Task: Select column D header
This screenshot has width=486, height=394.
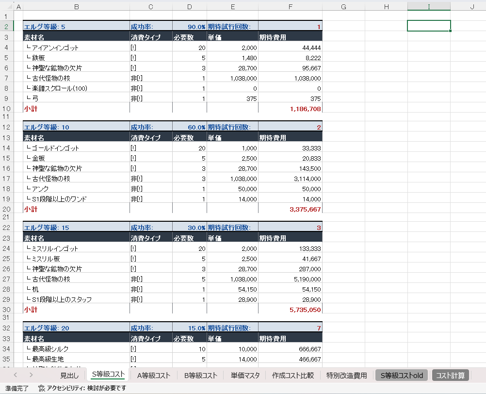Action: click(x=189, y=7)
